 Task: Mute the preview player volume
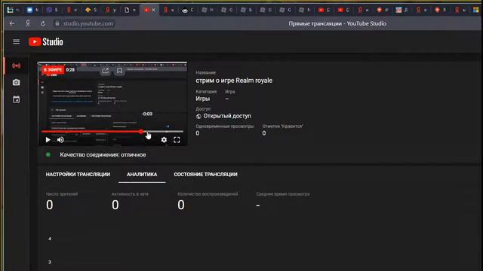pyautogui.click(x=60, y=140)
